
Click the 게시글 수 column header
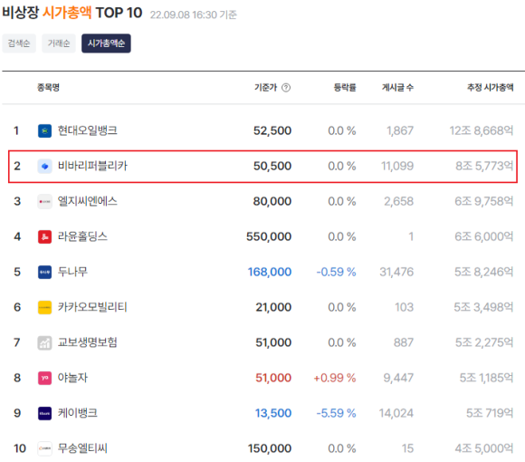click(x=397, y=88)
